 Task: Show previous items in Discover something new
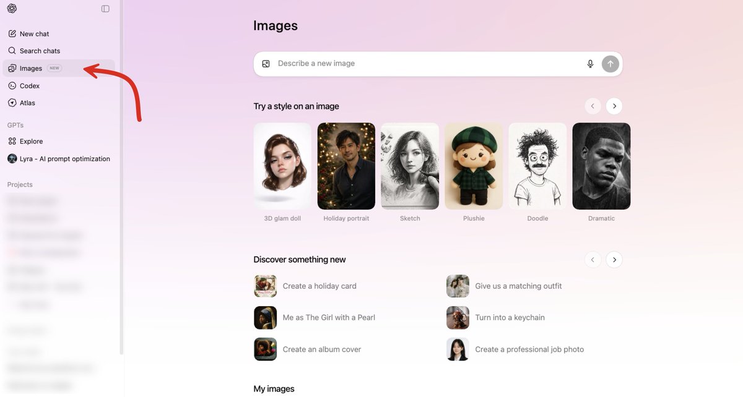593,260
